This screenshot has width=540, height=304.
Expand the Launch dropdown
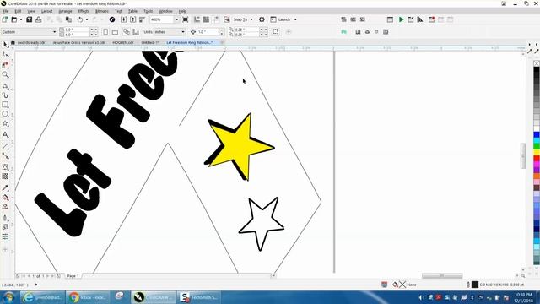point(295,19)
